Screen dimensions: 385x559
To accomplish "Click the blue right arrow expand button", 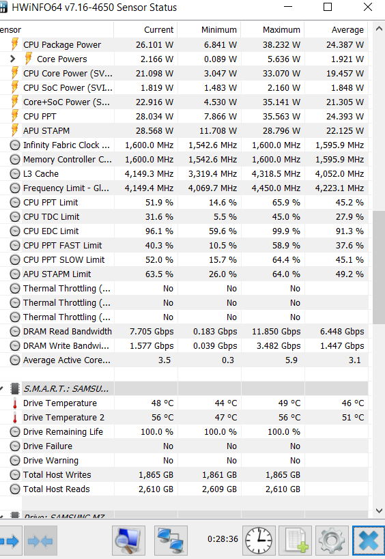I will click(x=10, y=541).
